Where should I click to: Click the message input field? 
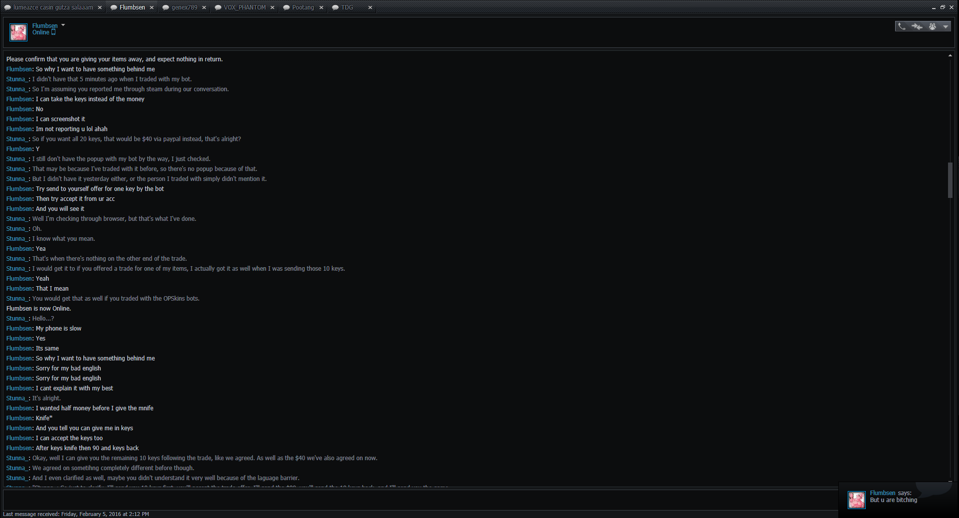[x=419, y=499]
